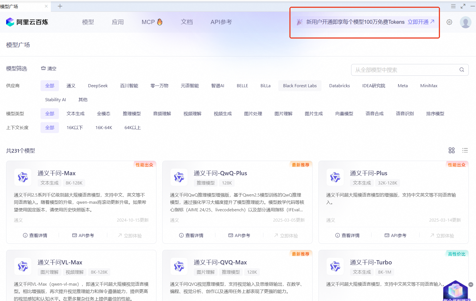Filter context length by 16K-64K
The width and height of the screenshot is (476, 301).
[x=104, y=127]
